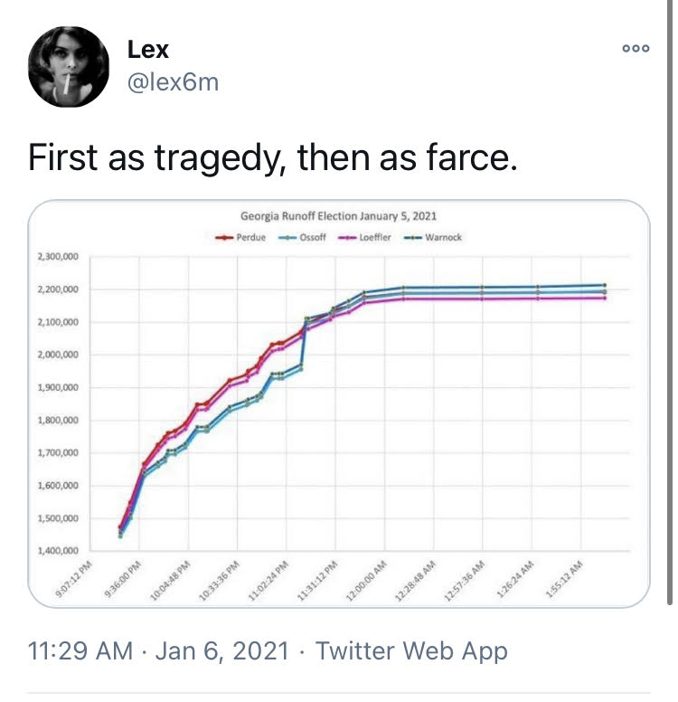This screenshot has width=678, height=702.
Task: Click the tweet text First as tragedy
Action: coord(272,157)
